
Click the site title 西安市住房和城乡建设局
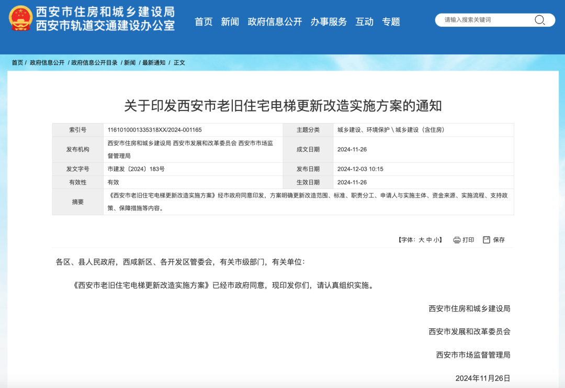coord(105,12)
